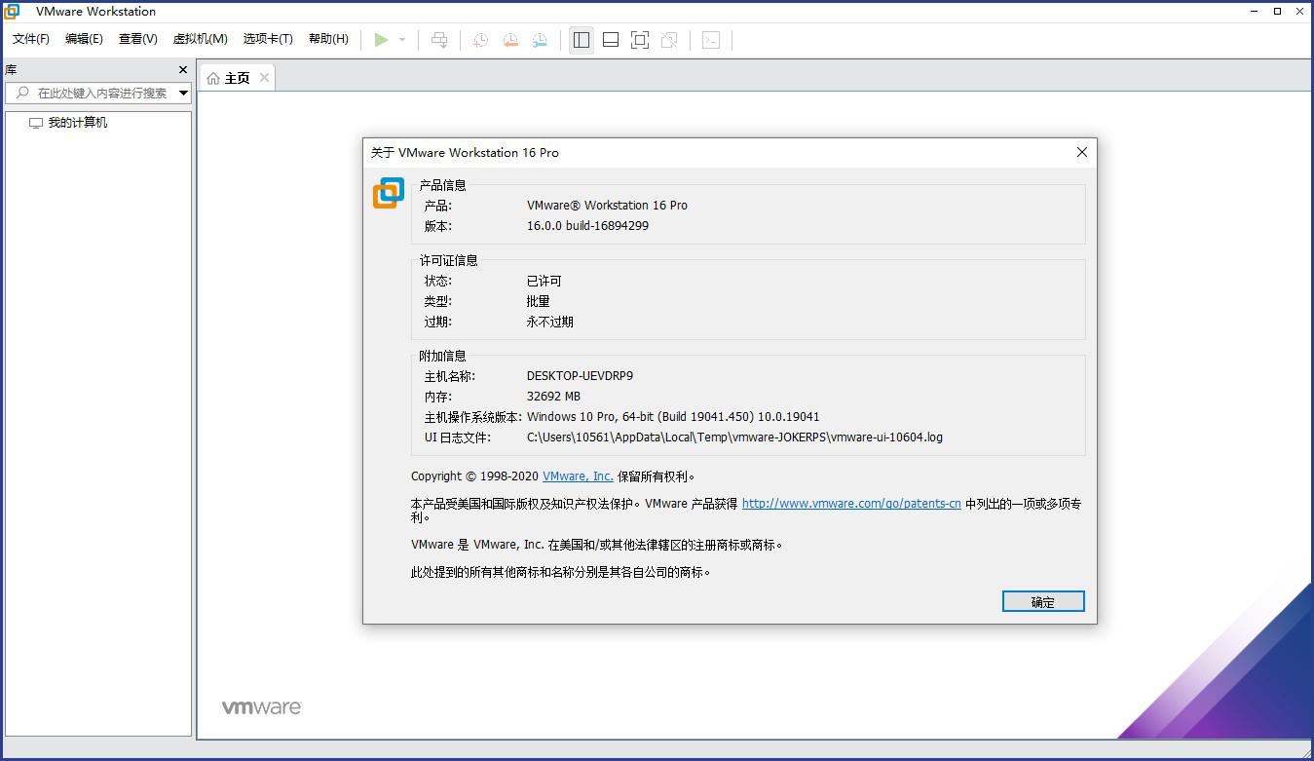
Task: Open the 虚拟机(M) menu
Action: pos(199,39)
